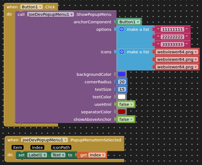Viewport: 202px width, 165px height.
Task: Select the .PopupMenuItemSelected event header
Action: (x=95, y=140)
